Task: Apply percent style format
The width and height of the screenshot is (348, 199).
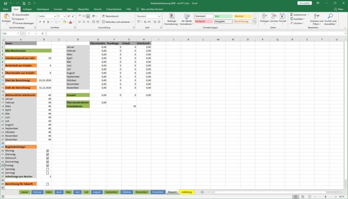Action: (x=145, y=22)
